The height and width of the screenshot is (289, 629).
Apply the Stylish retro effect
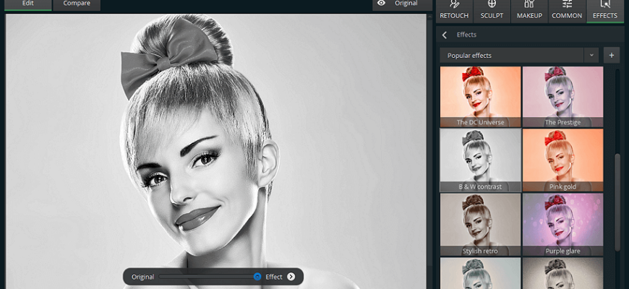pos(480,225)
